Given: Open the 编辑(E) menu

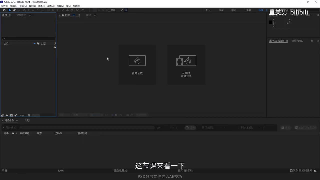Looking at the screenshot, I should pos(14,6).
